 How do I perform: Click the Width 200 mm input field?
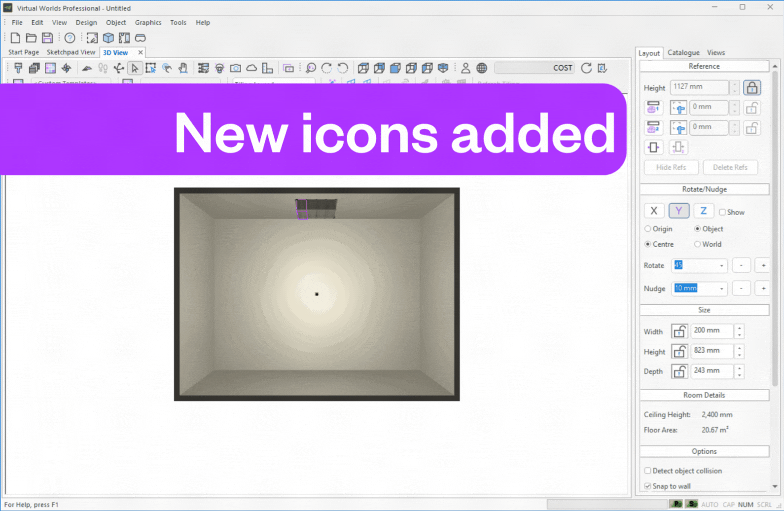(712, 331)
